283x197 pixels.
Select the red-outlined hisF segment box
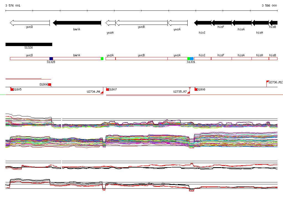(221, 58)
